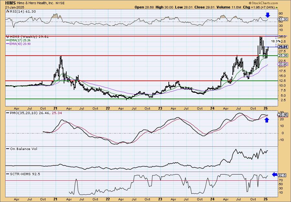Click the -10 label on the PMO axis
291x202 pixels.
pyautogui.click(x=281, y=140)
